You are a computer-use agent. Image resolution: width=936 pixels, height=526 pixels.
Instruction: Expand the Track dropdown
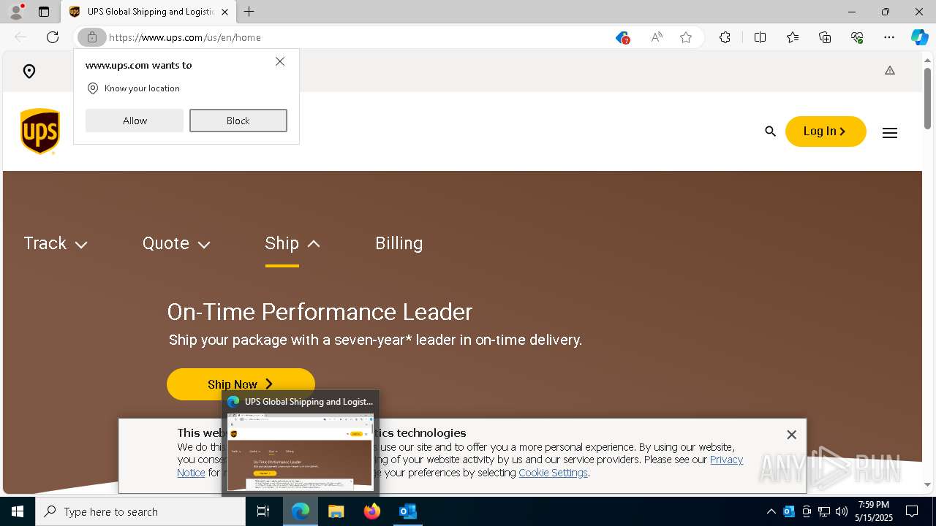[x=56, y=244]
